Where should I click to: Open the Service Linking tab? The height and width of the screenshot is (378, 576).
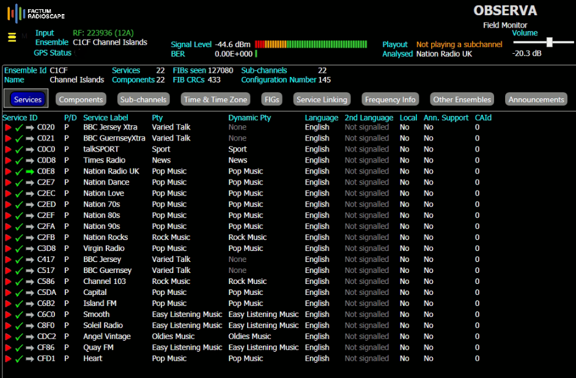pyautogui.click(x=322, y=100)
